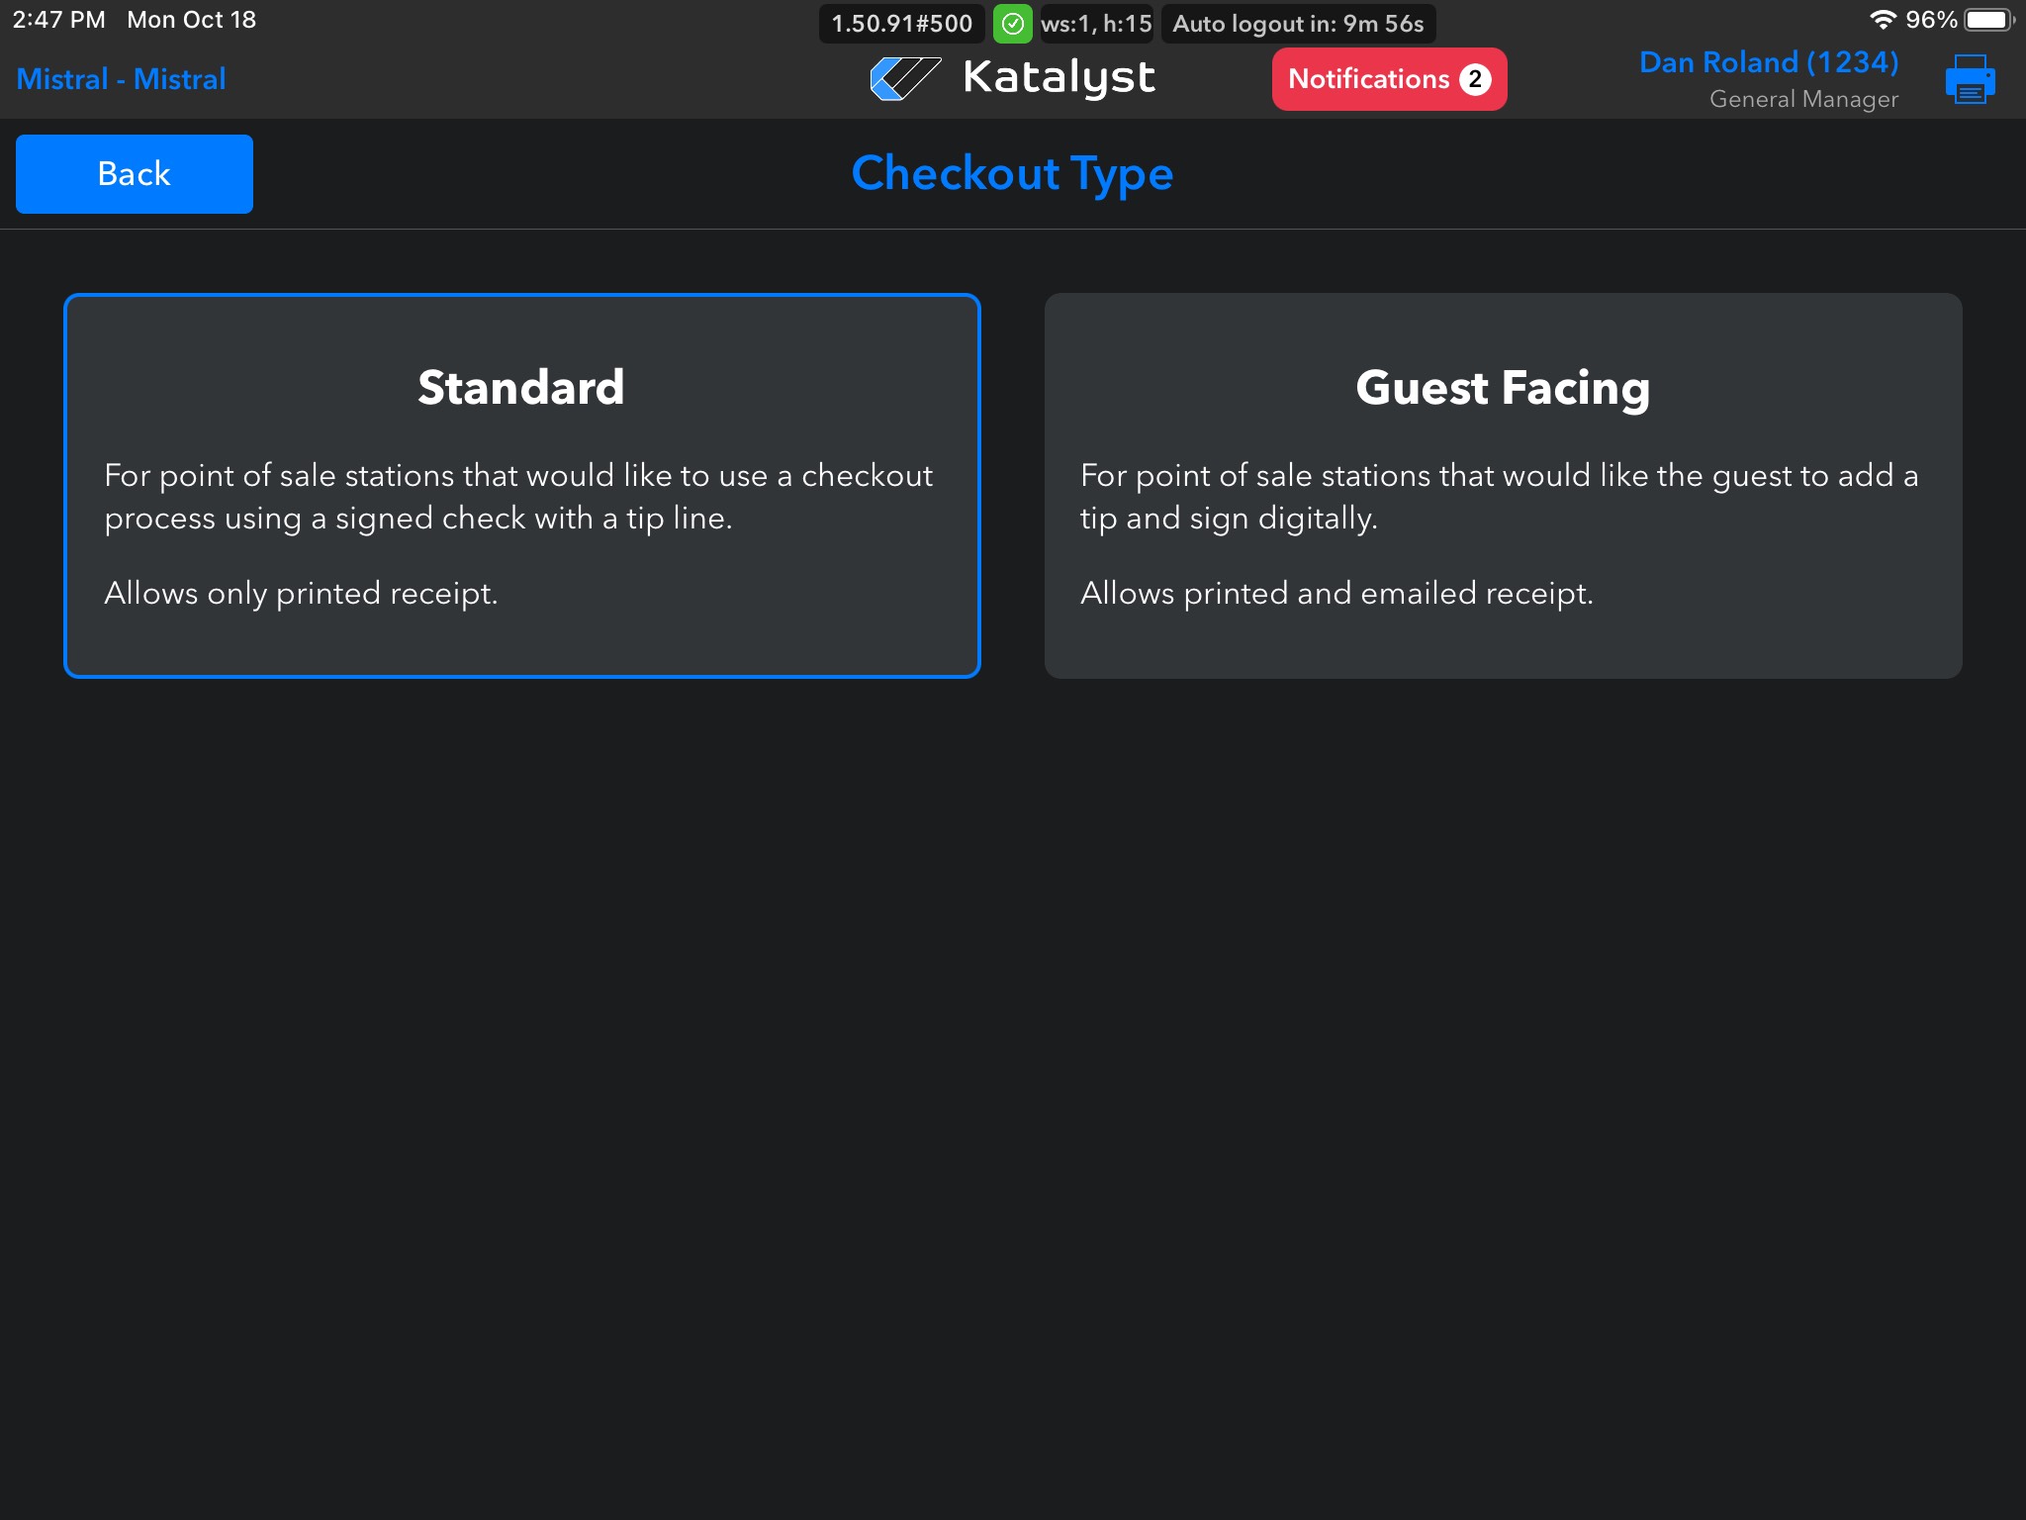Click the notifications count badge 2

(1475, 79)
